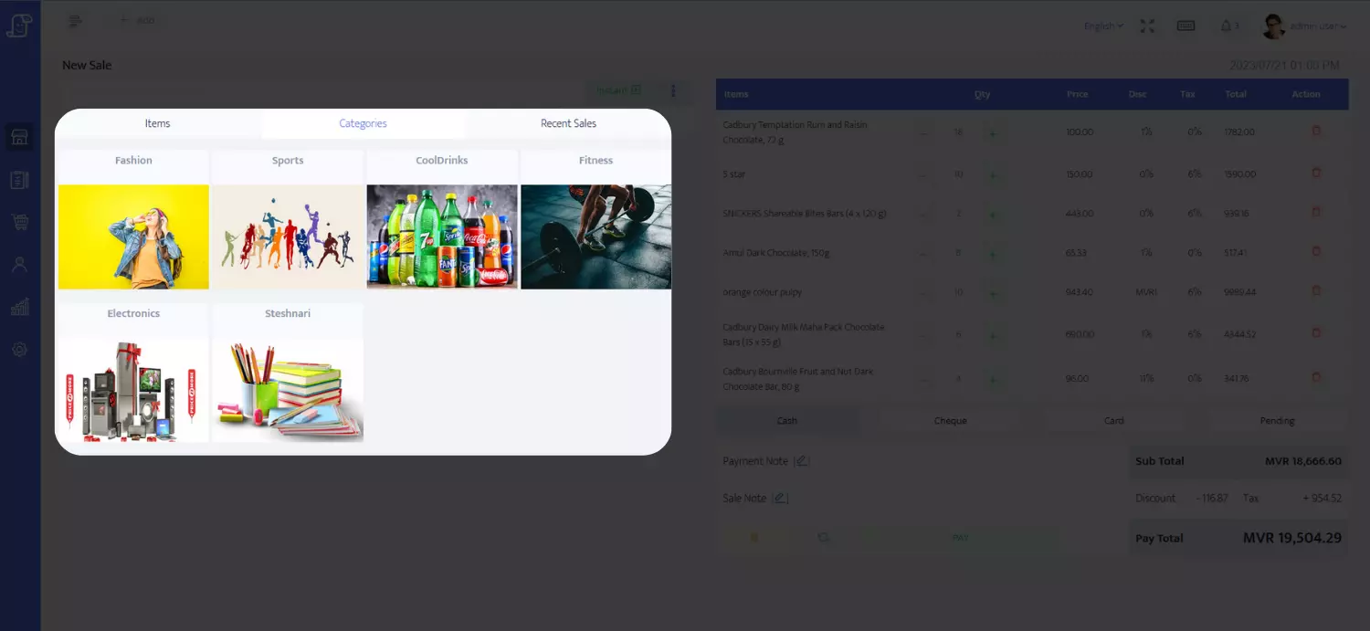This screenshot has height=631, width=1370.
Task: Choose the CoolDrinks category thumbnail
Action: (442, 237)
